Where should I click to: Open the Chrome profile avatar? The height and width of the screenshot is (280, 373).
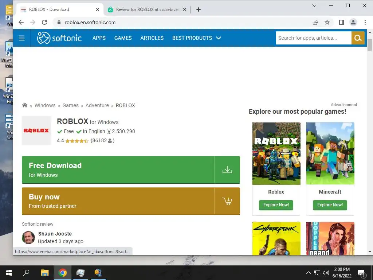(x=353, y=22)
